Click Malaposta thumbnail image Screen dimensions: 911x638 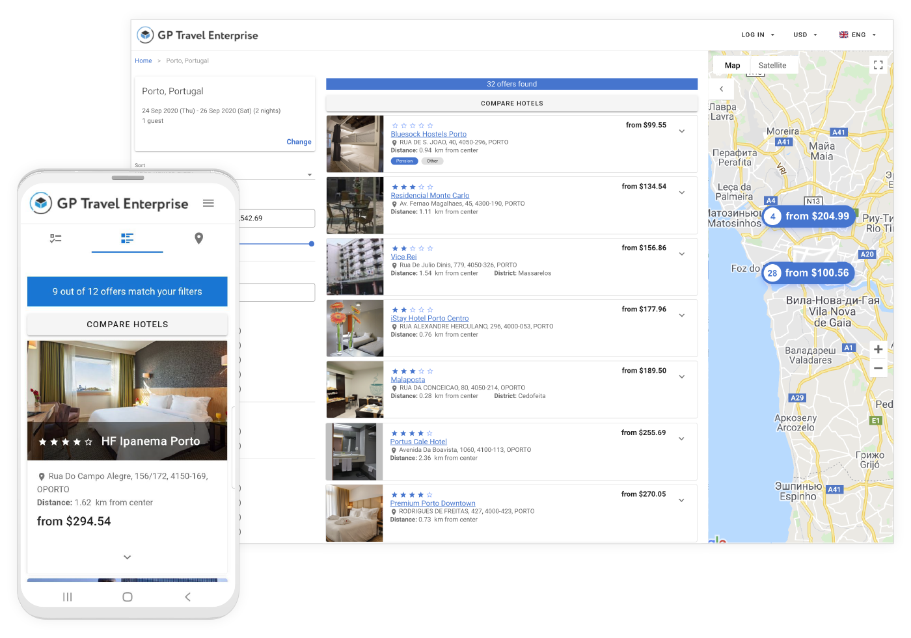point(355,390)
